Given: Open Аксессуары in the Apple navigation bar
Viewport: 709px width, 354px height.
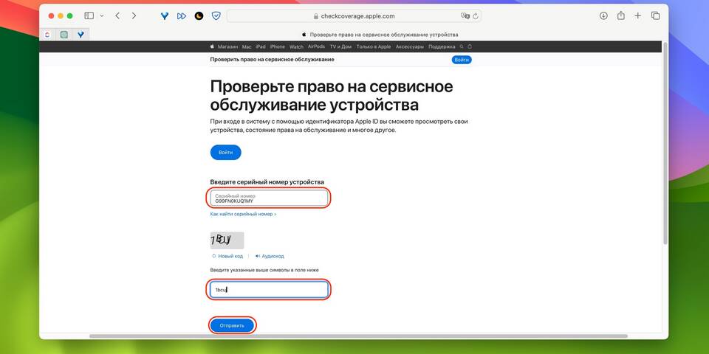Looking at the screenshot, I should (410, 46).
